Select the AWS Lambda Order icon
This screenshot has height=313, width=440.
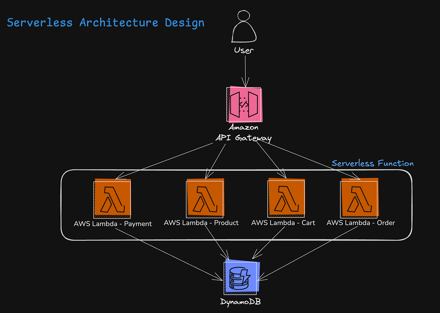click(360, 198)
